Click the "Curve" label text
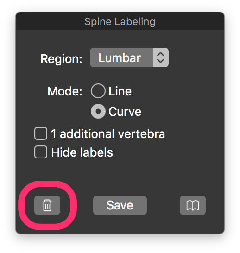Screen dimensions: 240x253 click(125, 112)
